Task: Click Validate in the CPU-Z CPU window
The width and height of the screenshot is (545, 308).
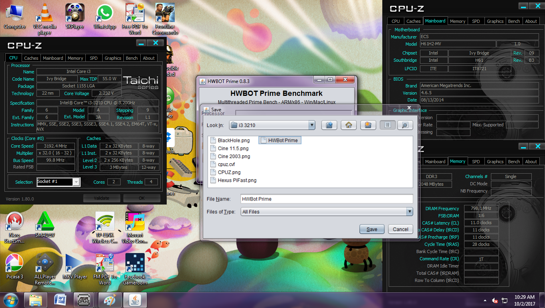Action: point(102,198)
